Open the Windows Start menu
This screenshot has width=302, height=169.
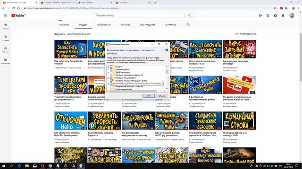[3, 166]
